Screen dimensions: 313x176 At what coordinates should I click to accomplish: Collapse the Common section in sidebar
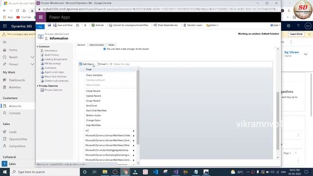[x=37, y=46]
